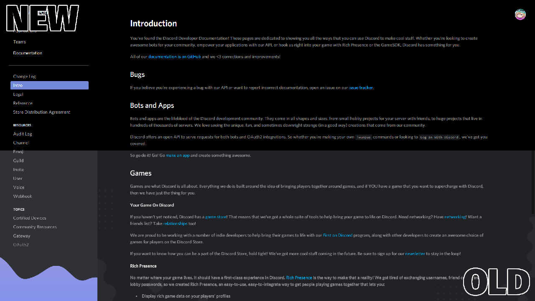Click the 'TOPICS' section label
The image size is (535, 301).
tap(19, 209)
